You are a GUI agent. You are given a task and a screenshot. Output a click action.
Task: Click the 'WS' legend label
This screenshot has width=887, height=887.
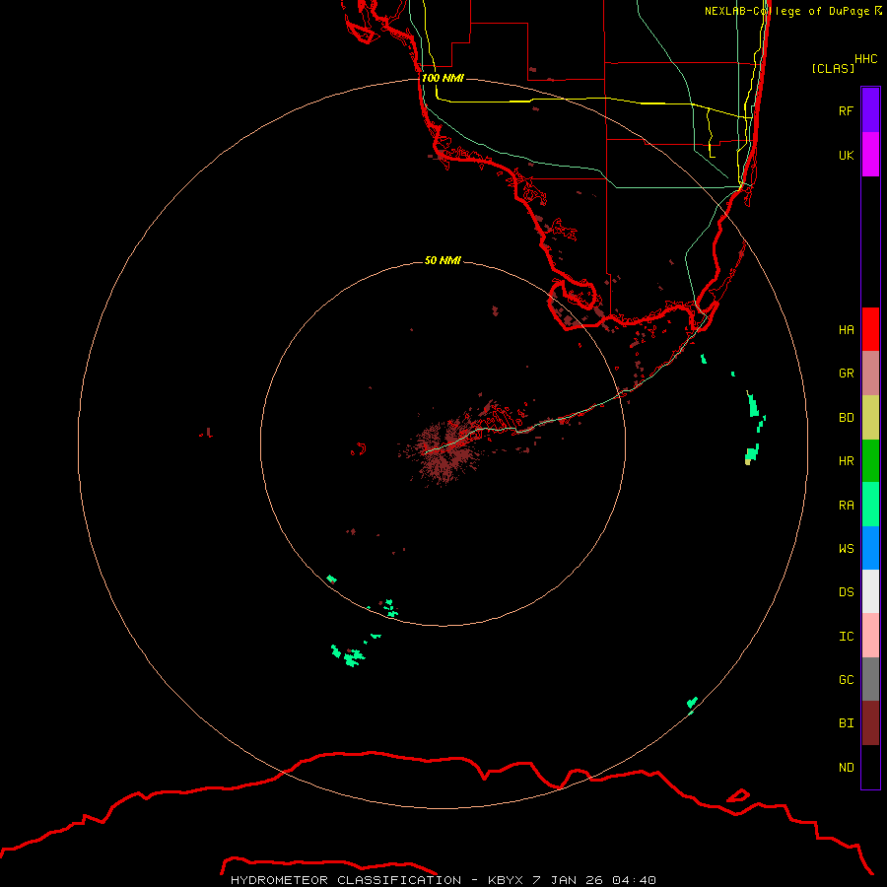[846, 548]
